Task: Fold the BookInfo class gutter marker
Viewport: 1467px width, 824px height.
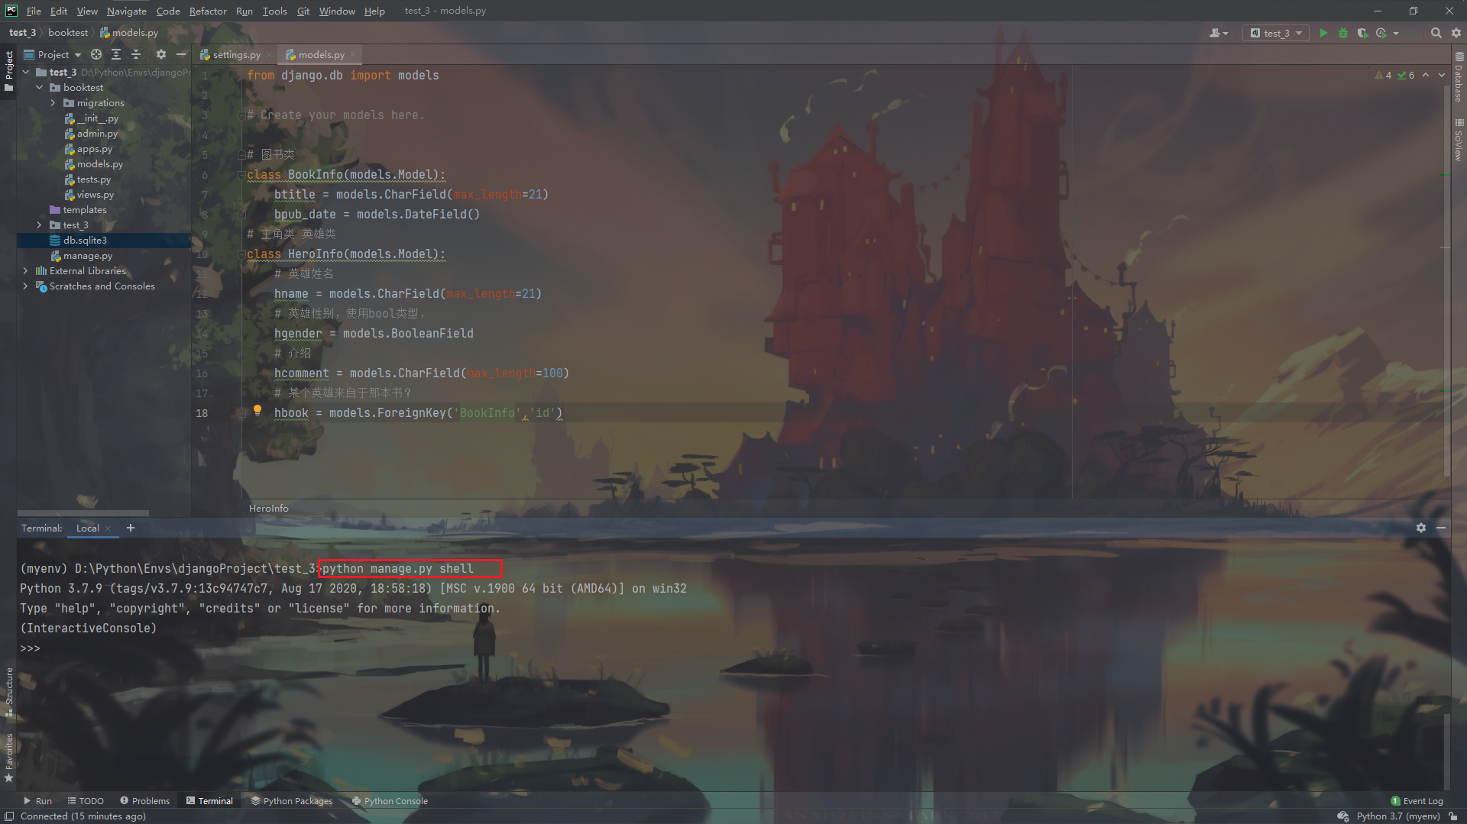Action: (241, 175)
